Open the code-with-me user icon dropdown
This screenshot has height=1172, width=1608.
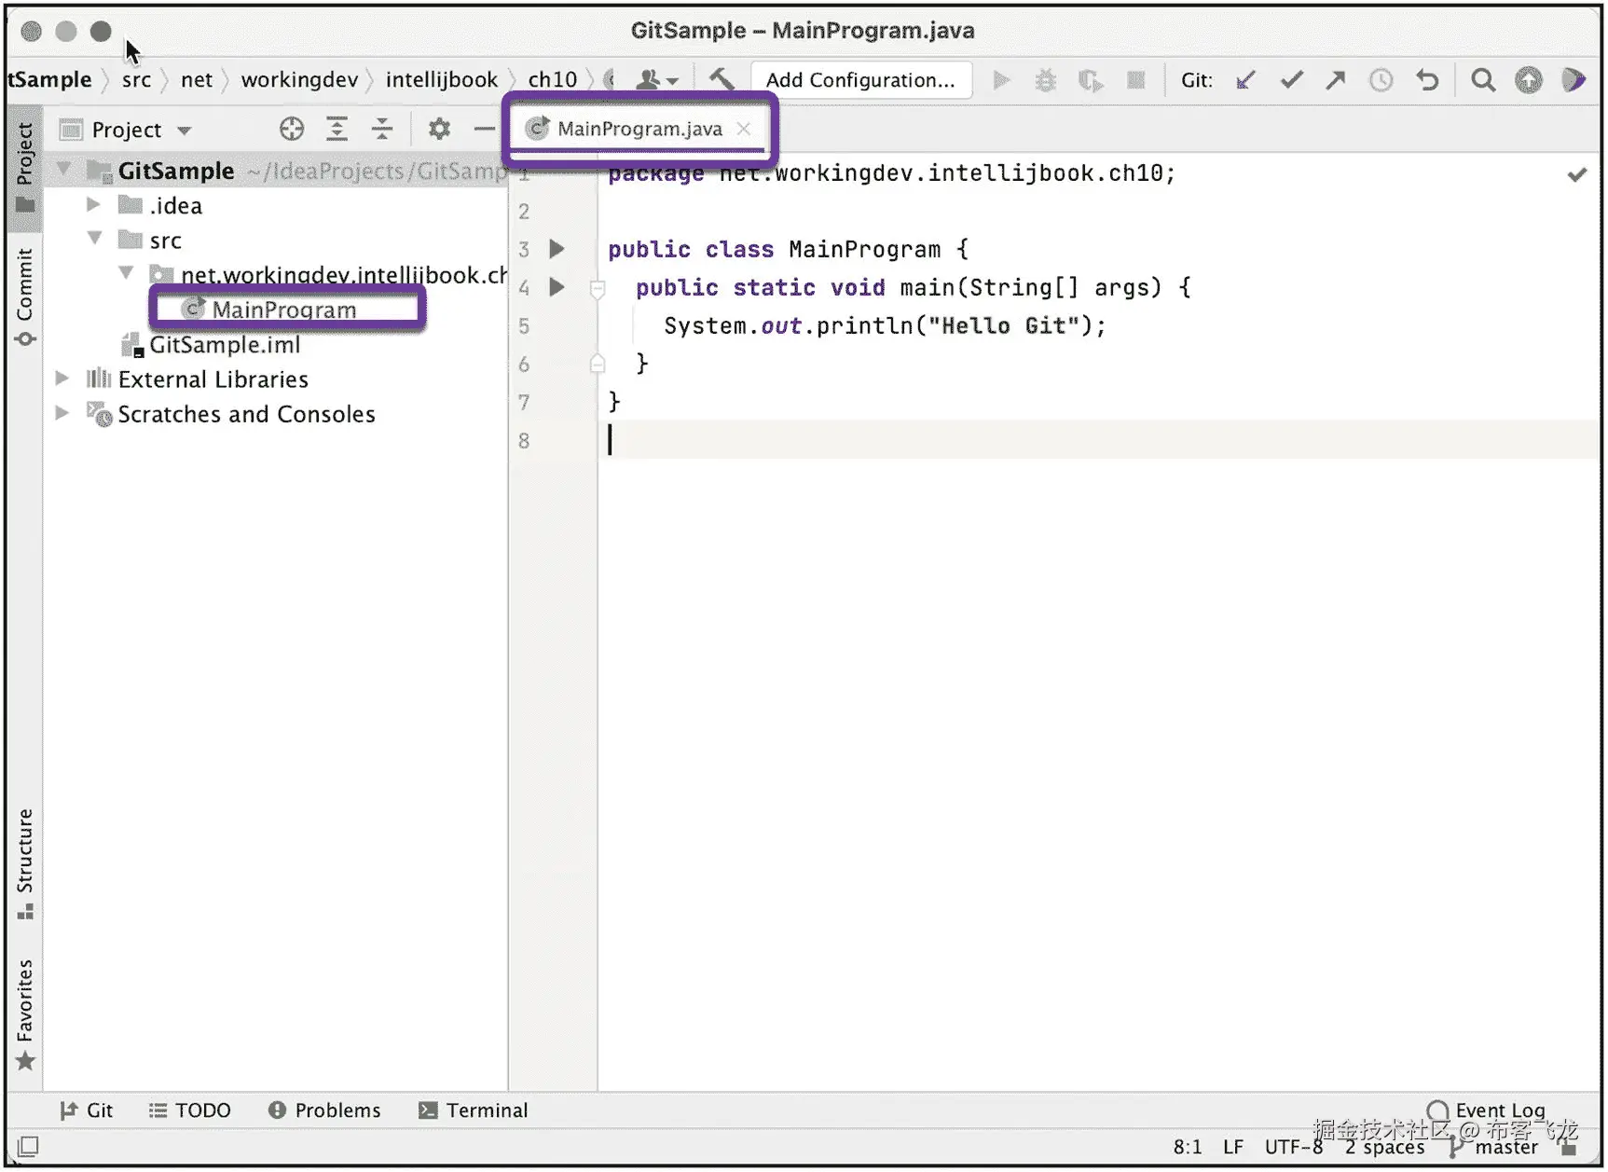pos(656,80)
